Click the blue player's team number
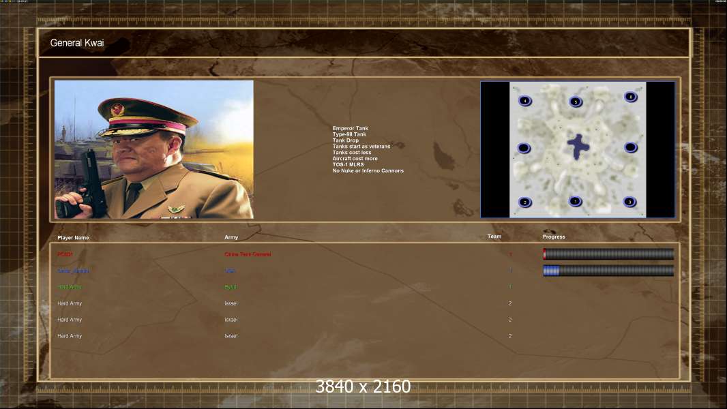 click(511, 271)
